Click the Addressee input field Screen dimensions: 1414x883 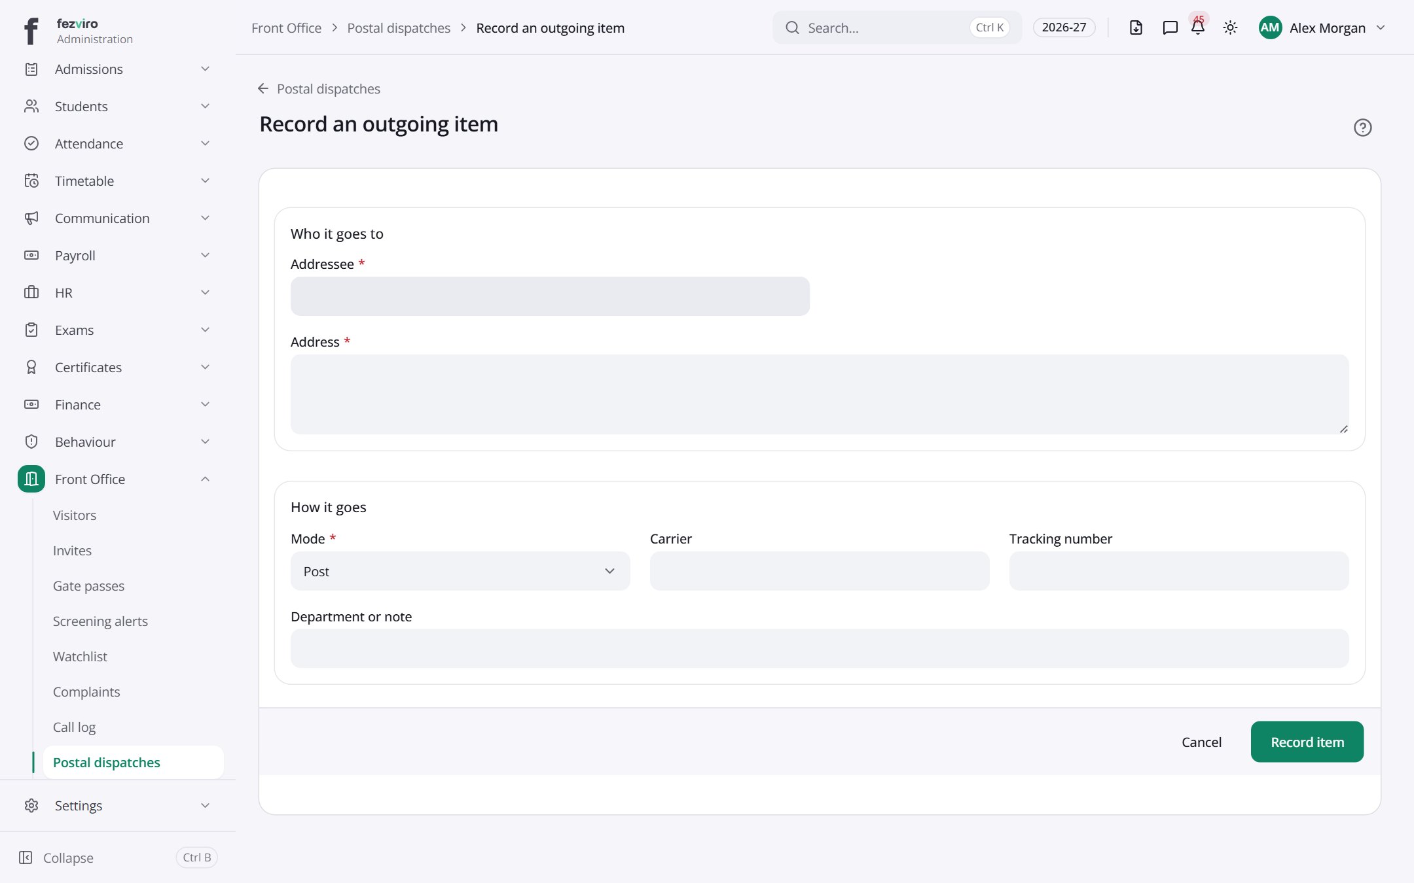550,296
